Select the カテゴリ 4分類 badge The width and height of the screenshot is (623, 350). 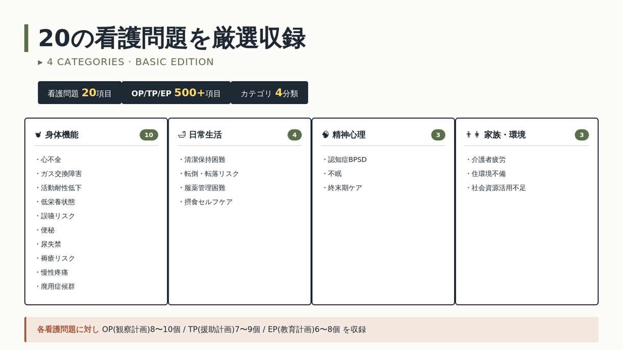(269, 93)
